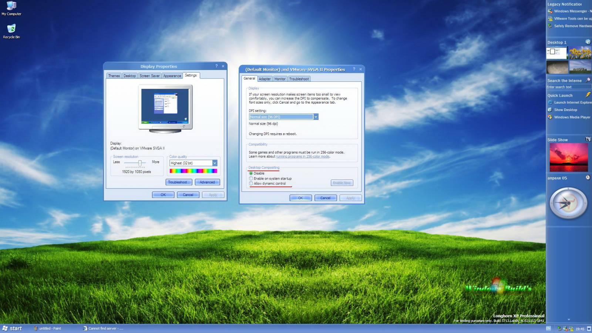Open the Color quality dropdown
The height and width of the screenshot is (333, 592).
tap(215, 163)
